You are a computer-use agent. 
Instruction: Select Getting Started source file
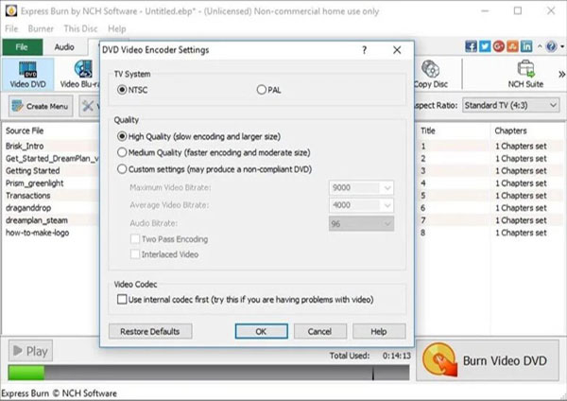point(32,170)
